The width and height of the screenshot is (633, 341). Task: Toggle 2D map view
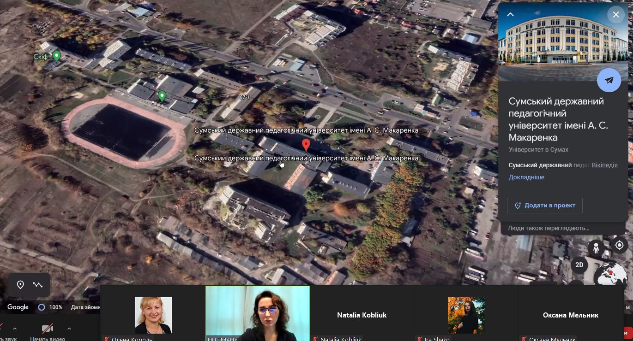pyautogui.click(x=579, y=265)
